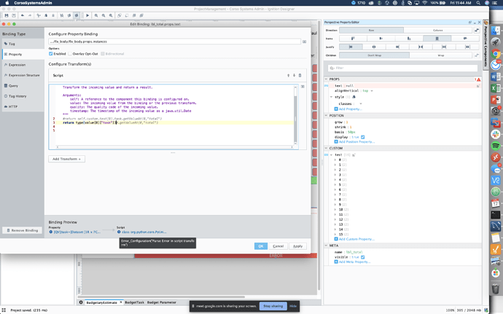The width and height of the screenshot is (503, 314).
Task: Select the Expression Structure binding type
Action: tap(23, 75)
